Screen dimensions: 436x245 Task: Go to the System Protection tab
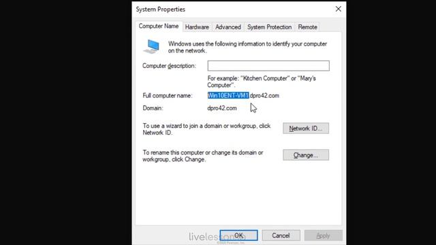[x=270, y=27]
